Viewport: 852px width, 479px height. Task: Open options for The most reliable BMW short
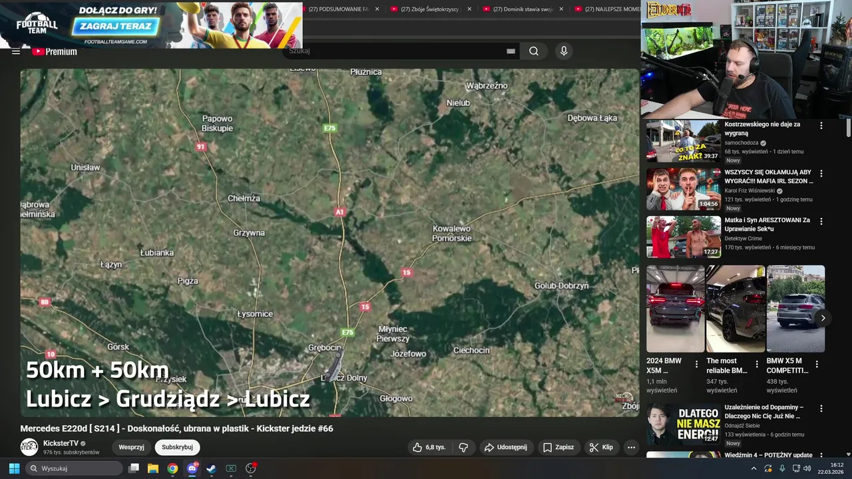click(x=757, y=365)
